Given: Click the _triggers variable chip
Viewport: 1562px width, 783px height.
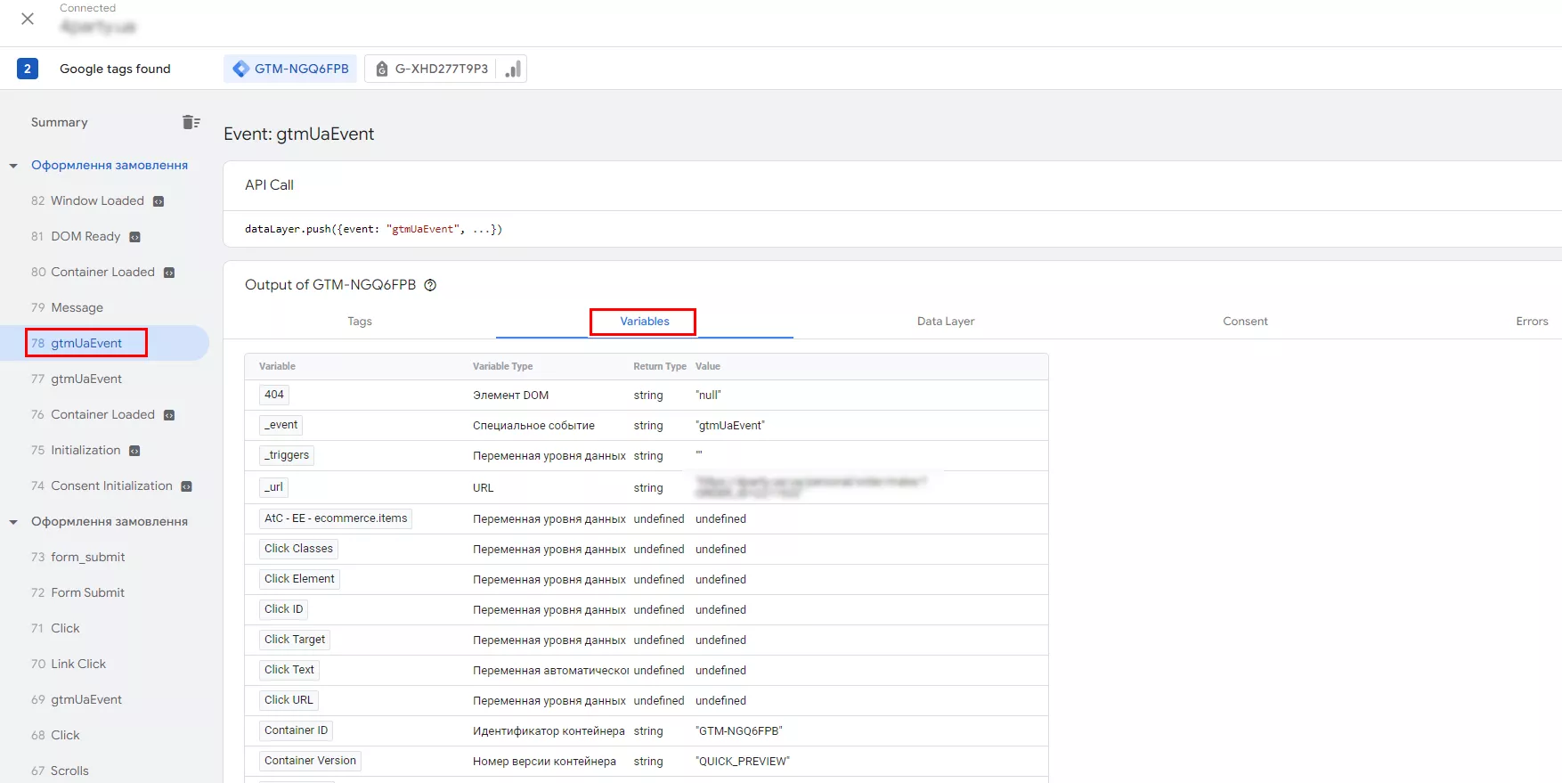Looking at the screenshot, I should [x=287, y=455].
